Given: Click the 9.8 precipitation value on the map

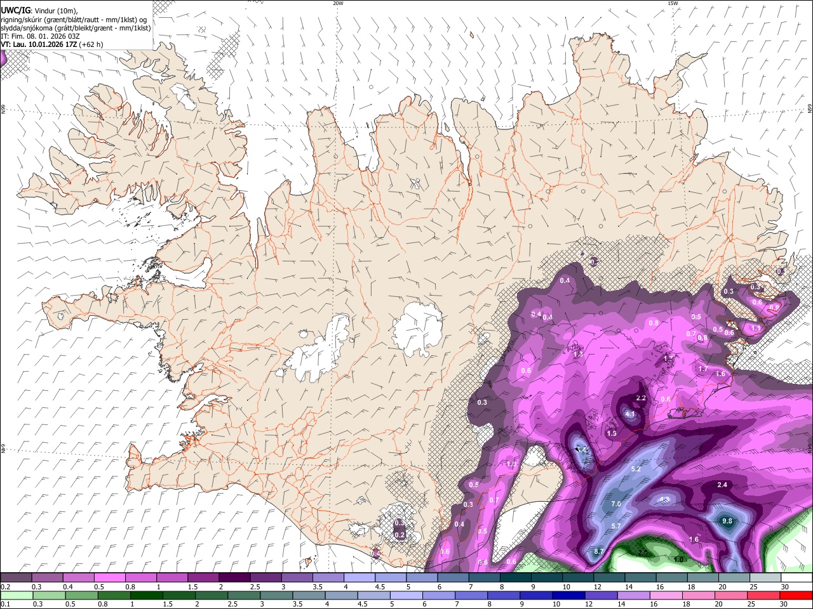Looking at the screenshot, I should coord(728,521).
